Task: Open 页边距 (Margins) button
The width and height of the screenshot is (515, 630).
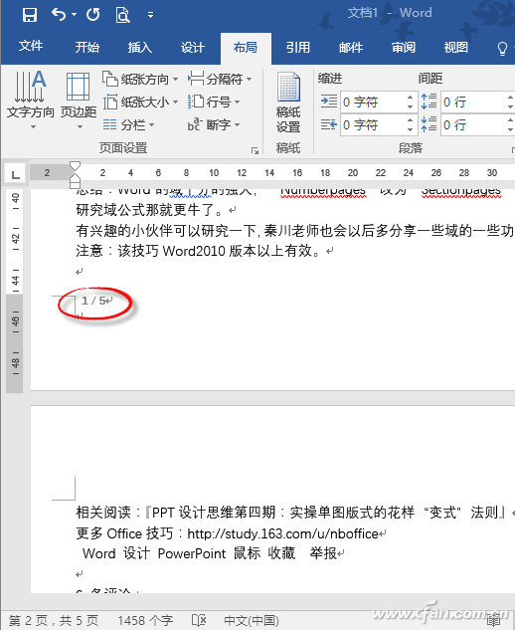Action: (x=79, y=100)
